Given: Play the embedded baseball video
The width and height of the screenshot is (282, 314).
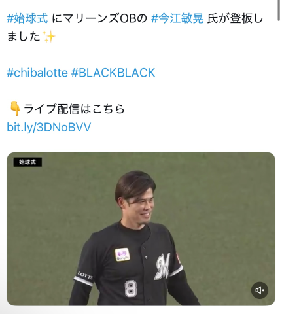Looking at the screenshot, I should tap(141, 229).
